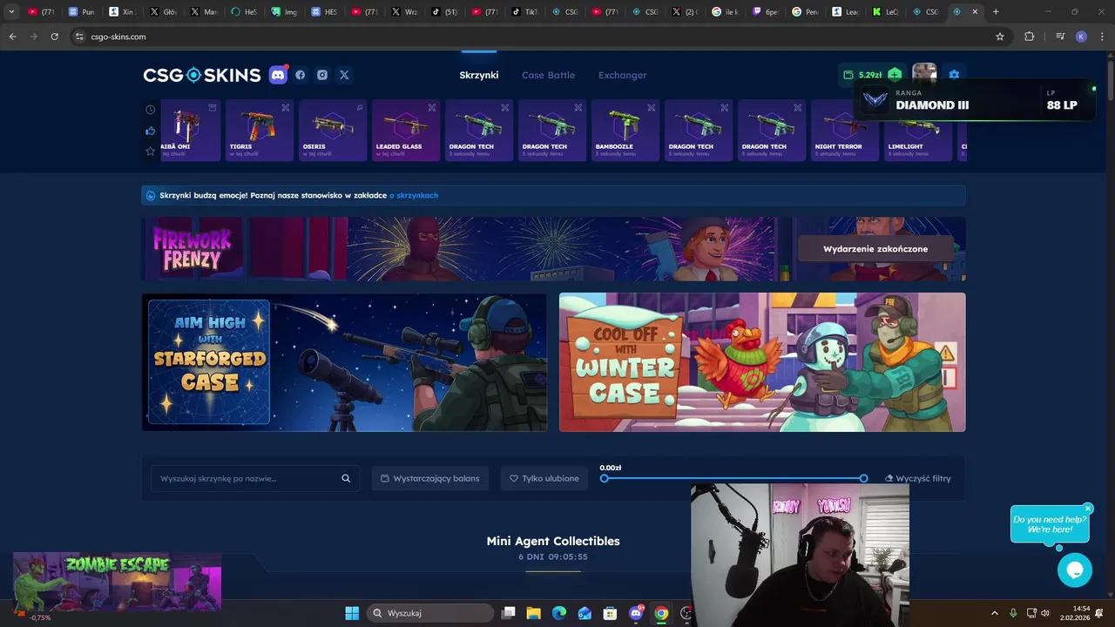Click the green plus top-up balance button
Screen dimensions: 1115x627
point(895,75)
